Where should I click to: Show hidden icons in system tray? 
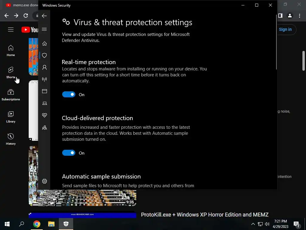pos(253,224)
